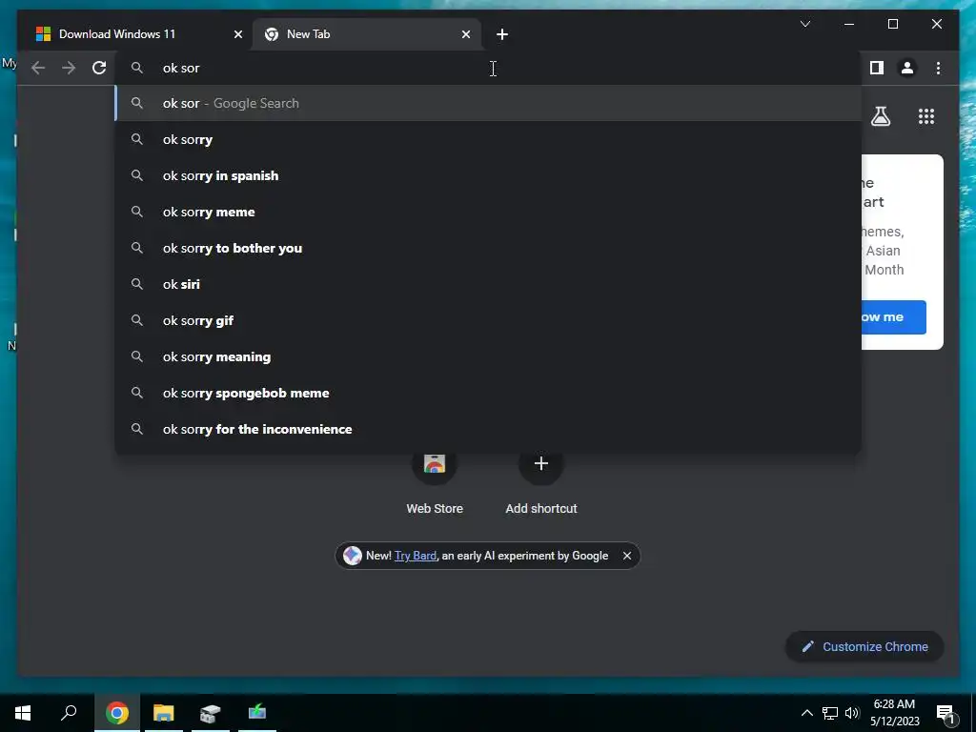This screenshot has width=976, height=732.
Task: Open the volume speaker tray icon
Action: click(852, 713)
